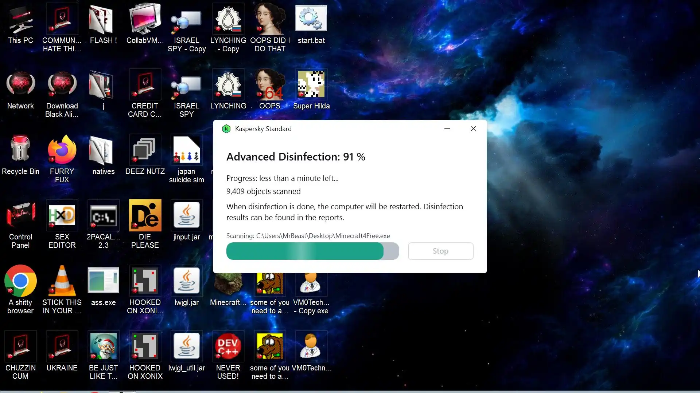Screen dimensions: 700x393
Task: Select the This PC desktop icon
Action: [20, 20]
